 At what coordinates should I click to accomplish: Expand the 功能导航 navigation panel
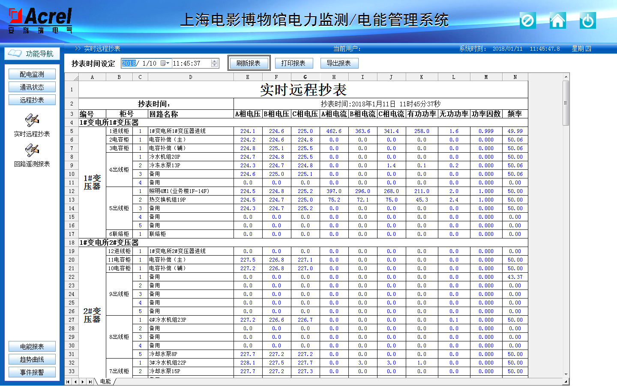pyautogui.click(x=32, y=54)
